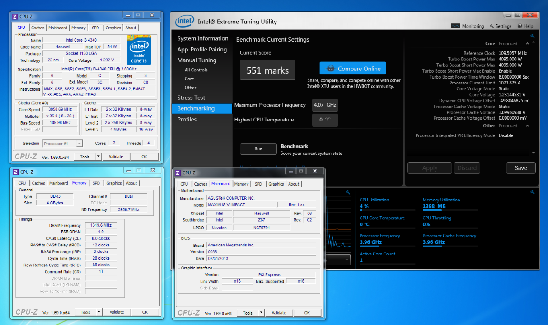Screen dimensions: 548x325
Task: Click Tools button in the CPU tab window
Action: click(85, 157)
